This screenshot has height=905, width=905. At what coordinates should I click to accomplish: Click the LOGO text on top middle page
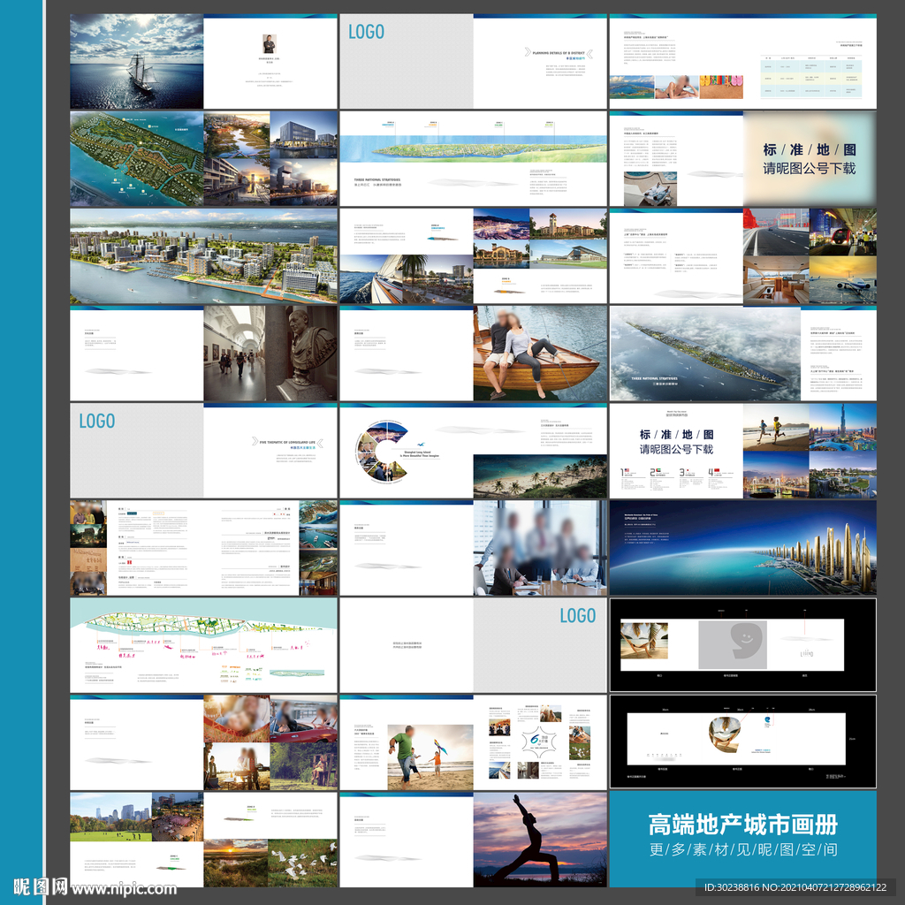(x=366, y=33)
